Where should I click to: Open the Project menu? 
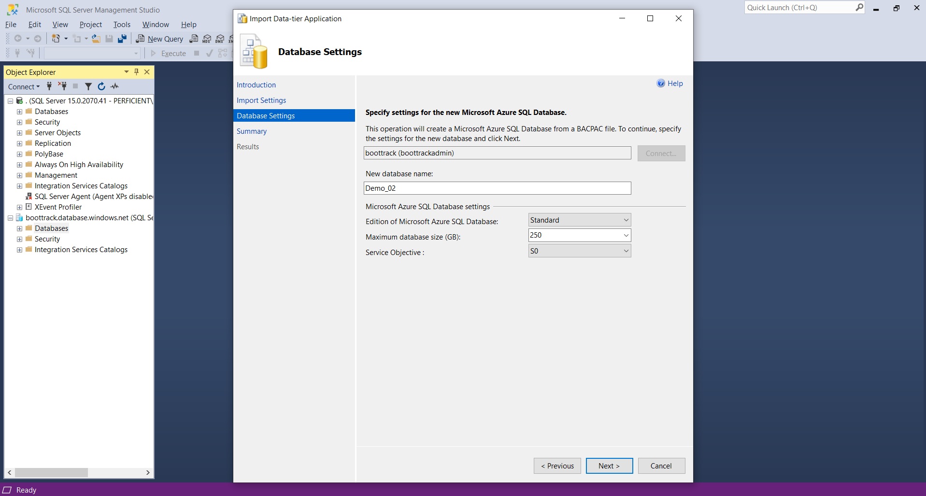pos(91,24)
